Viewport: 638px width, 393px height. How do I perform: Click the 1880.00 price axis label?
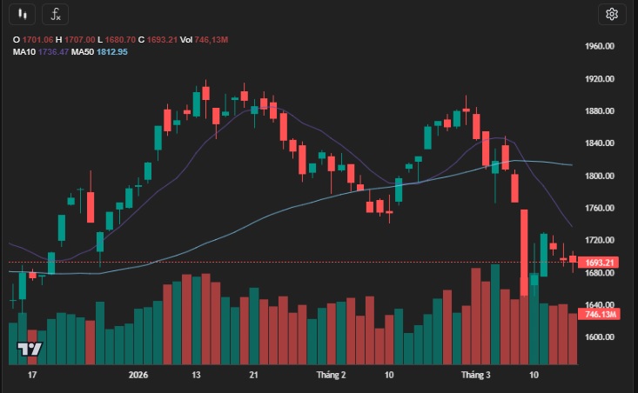click(601, 111)
